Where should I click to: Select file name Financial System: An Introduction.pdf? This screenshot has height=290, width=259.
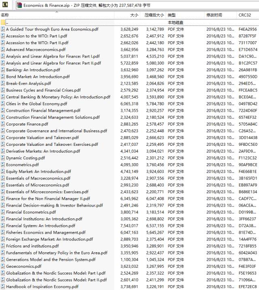40,226
